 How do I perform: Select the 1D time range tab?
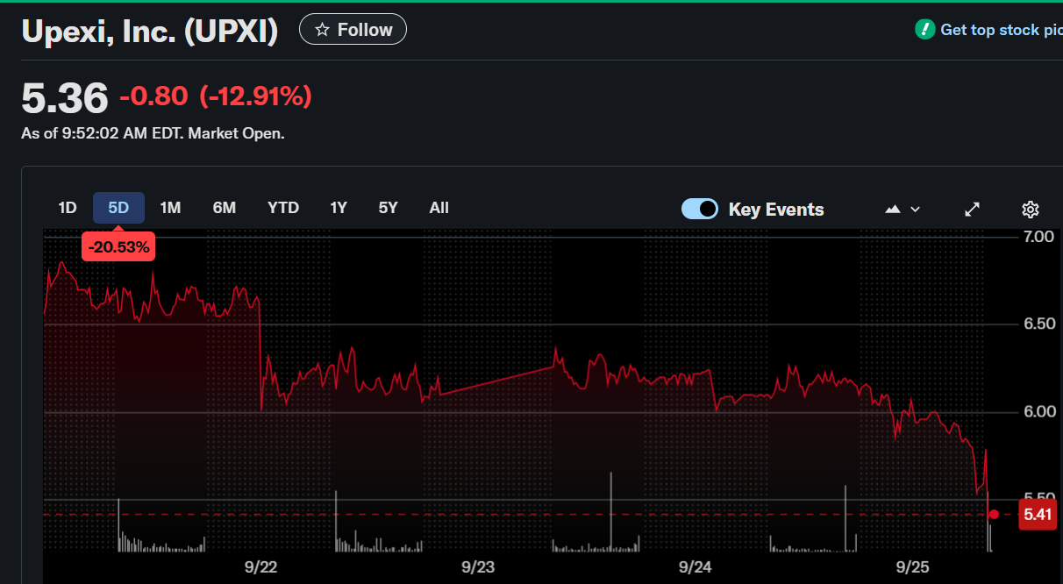[68, 208]
